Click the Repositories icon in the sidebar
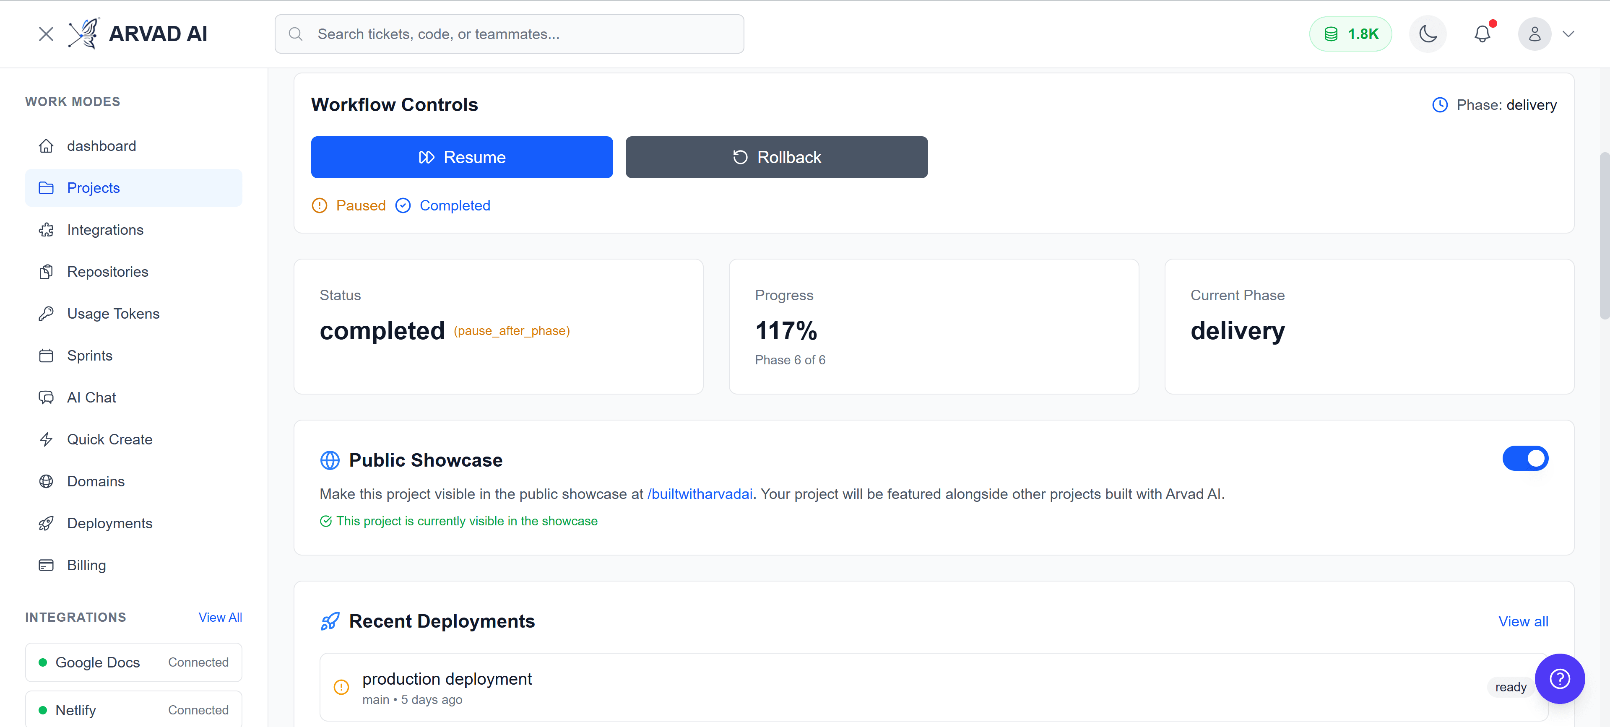 point(47,272)
